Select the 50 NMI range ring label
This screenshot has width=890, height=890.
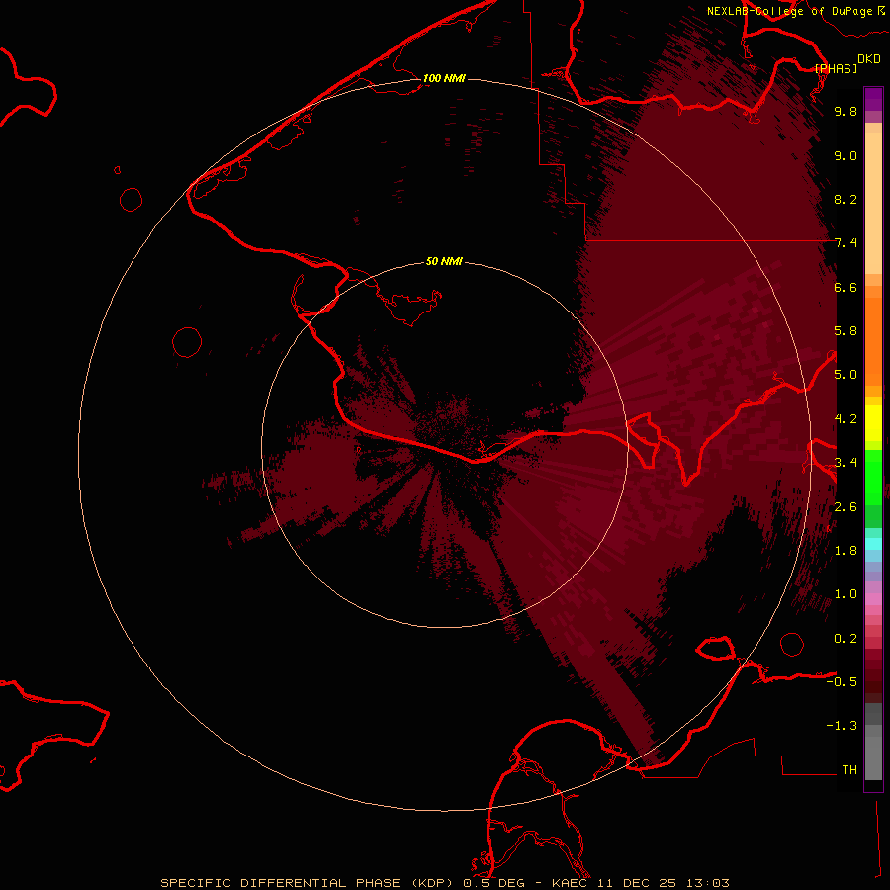pyautogui.click(x=444, y=261)
